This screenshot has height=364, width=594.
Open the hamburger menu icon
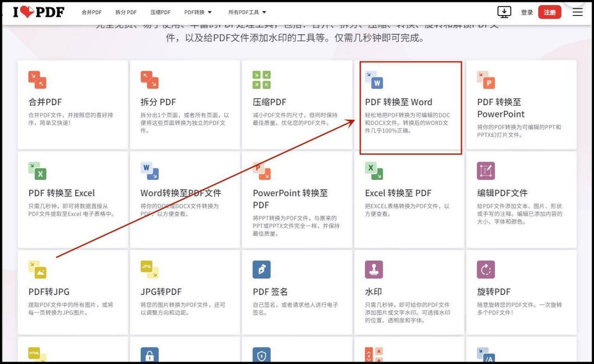point(578,12)
